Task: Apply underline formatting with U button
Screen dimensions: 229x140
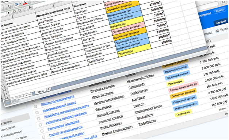Action: point(9,6)
